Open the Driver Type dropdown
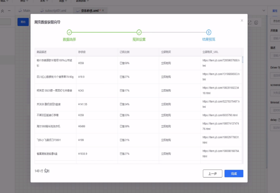280x193 pixels. click(x=275, y=76)
